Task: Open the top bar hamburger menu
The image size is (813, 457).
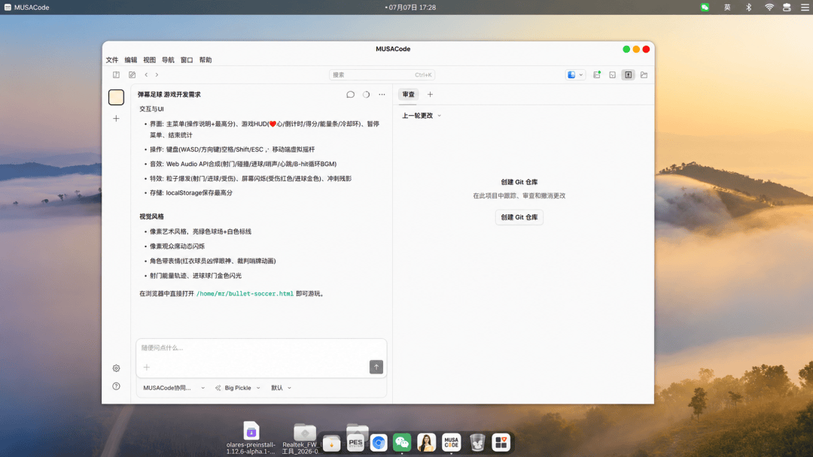Action: tap(805, 8)
